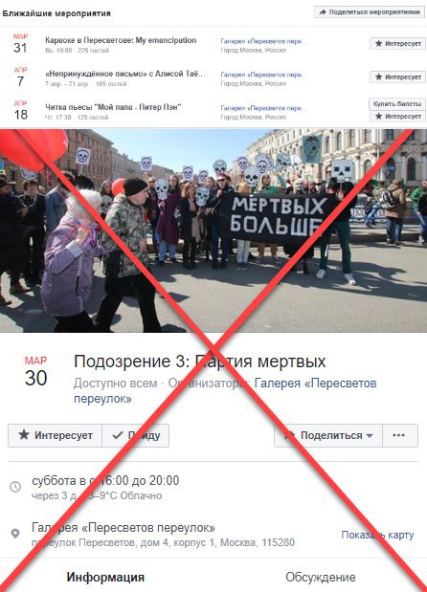Switch to the Обсуждение tab
The width and height of the screenshot is (427, 592).
pos(321,577)
